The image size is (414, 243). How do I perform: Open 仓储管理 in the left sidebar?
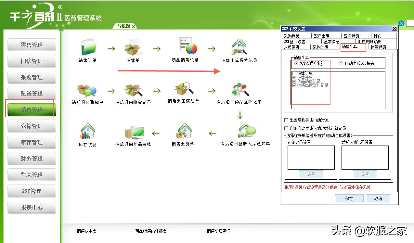[32, 126]
